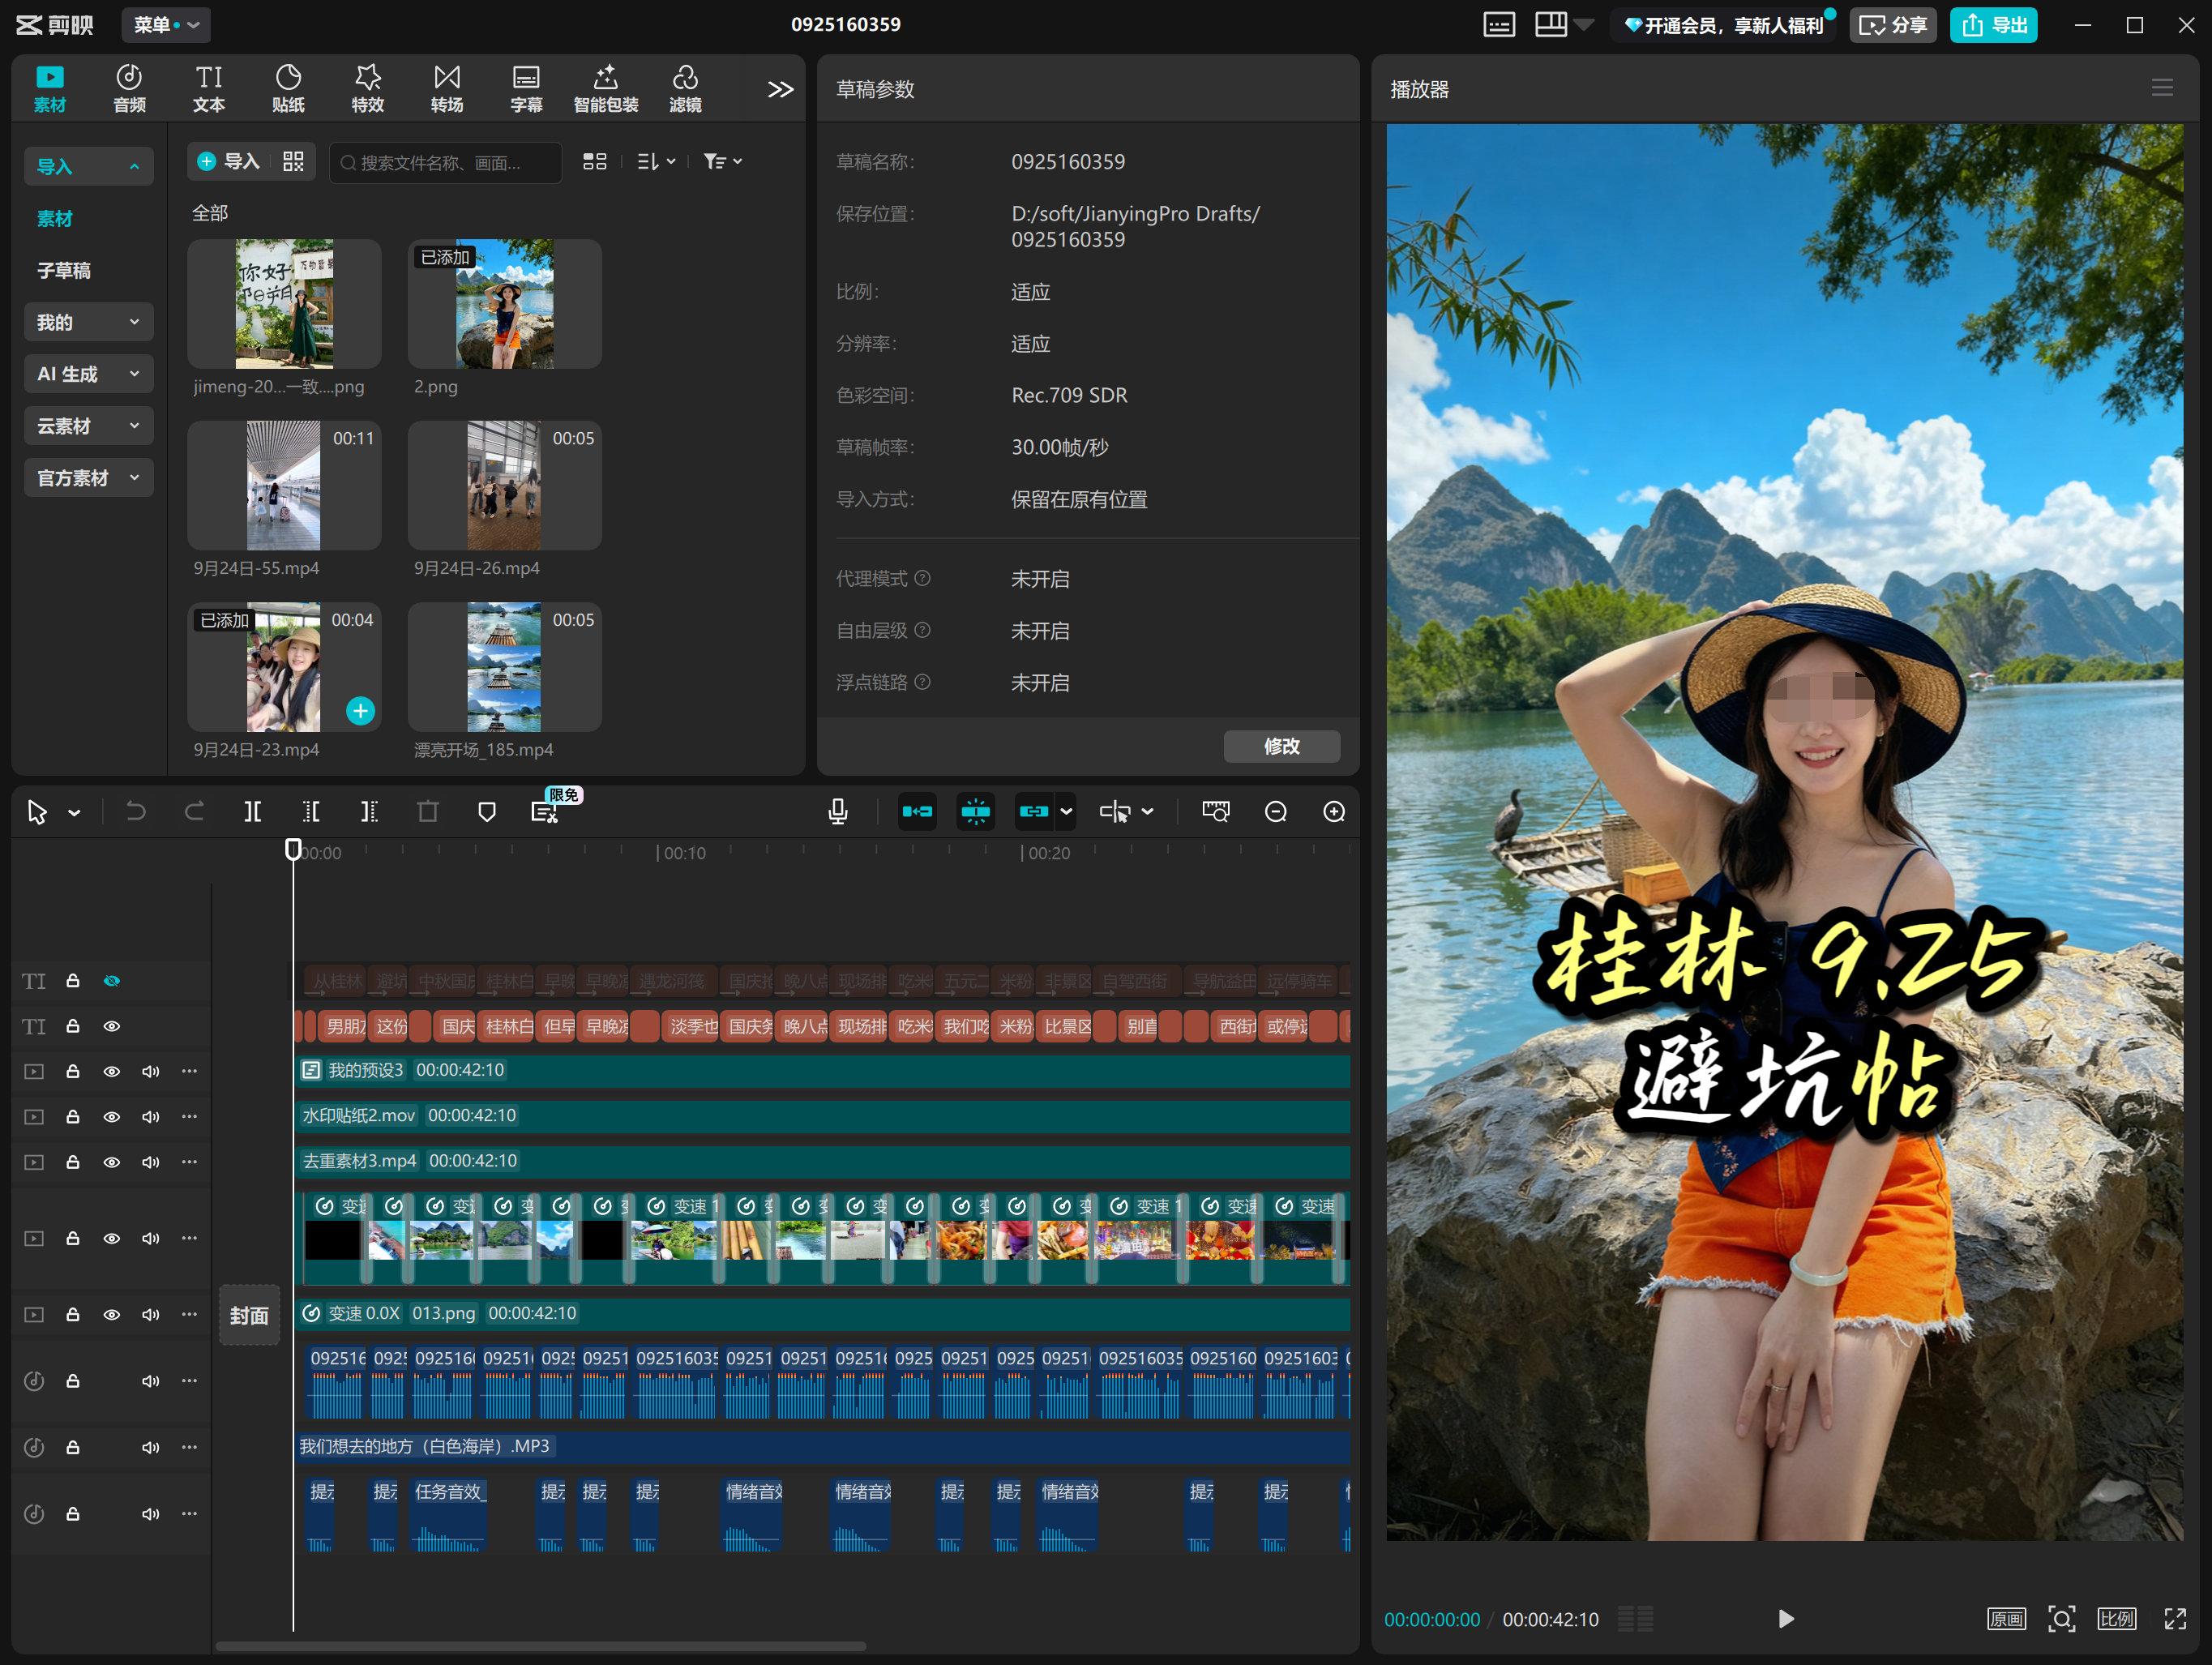
Task: Mute the 013.png video track
Action: pos(151,1314)
